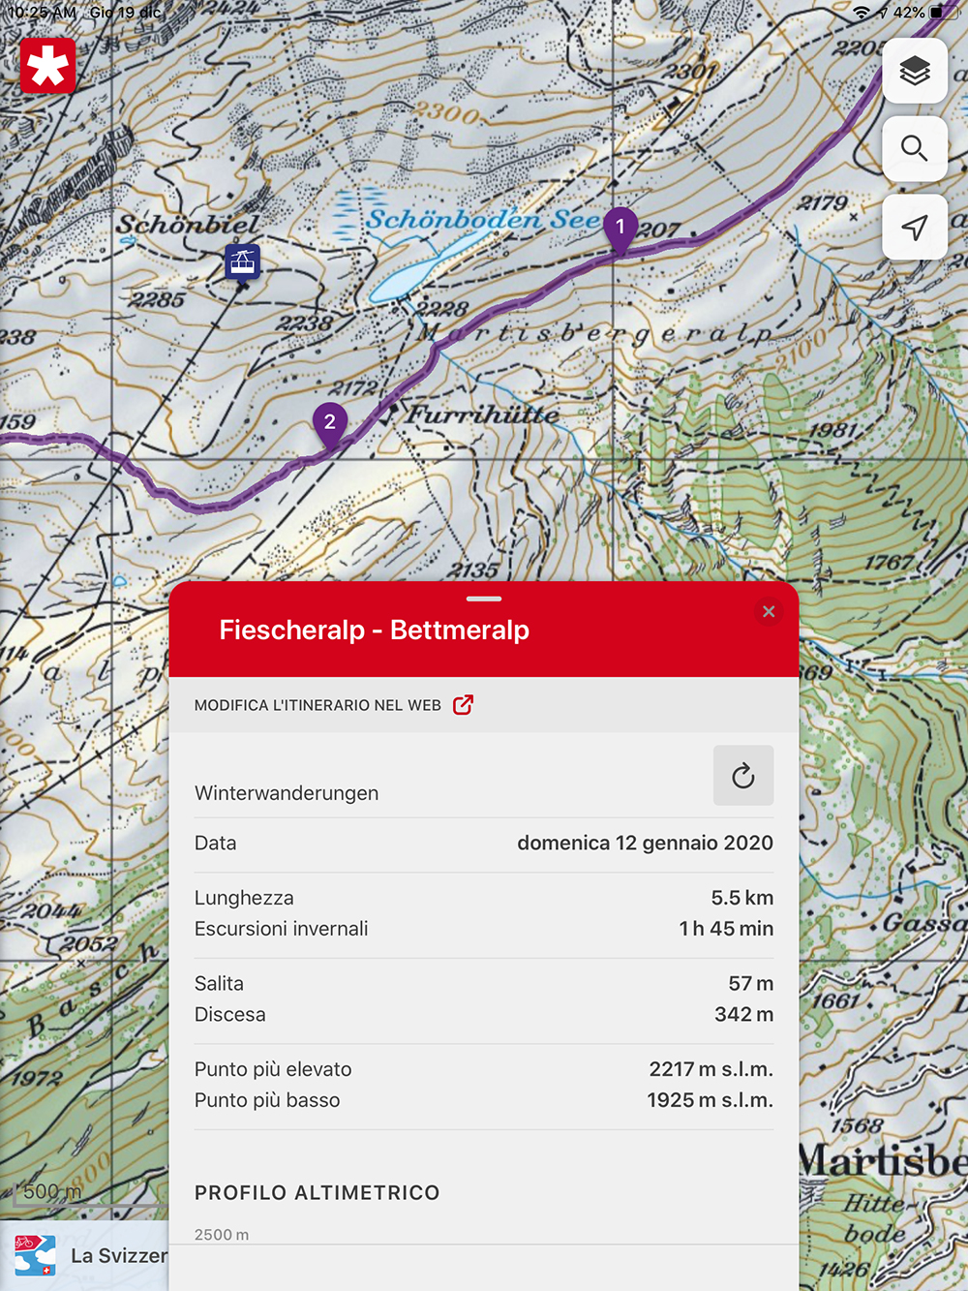968x1291 pixels.
Task: Close the Fiescheralp - Bettmeralp panel
Action: 769,611
